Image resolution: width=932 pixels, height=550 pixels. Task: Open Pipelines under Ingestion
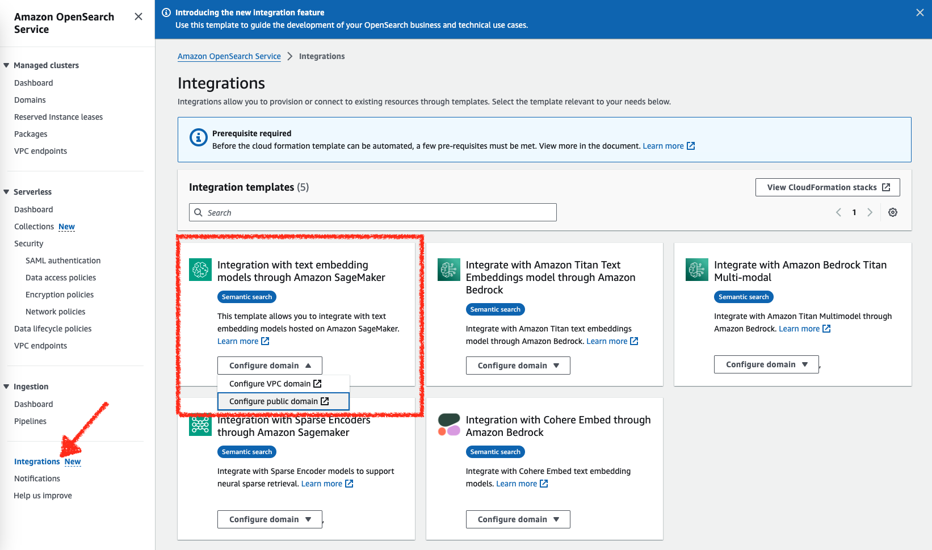tap(30, 421)
